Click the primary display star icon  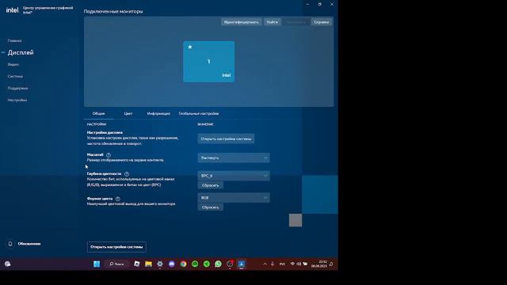point(190,47)
